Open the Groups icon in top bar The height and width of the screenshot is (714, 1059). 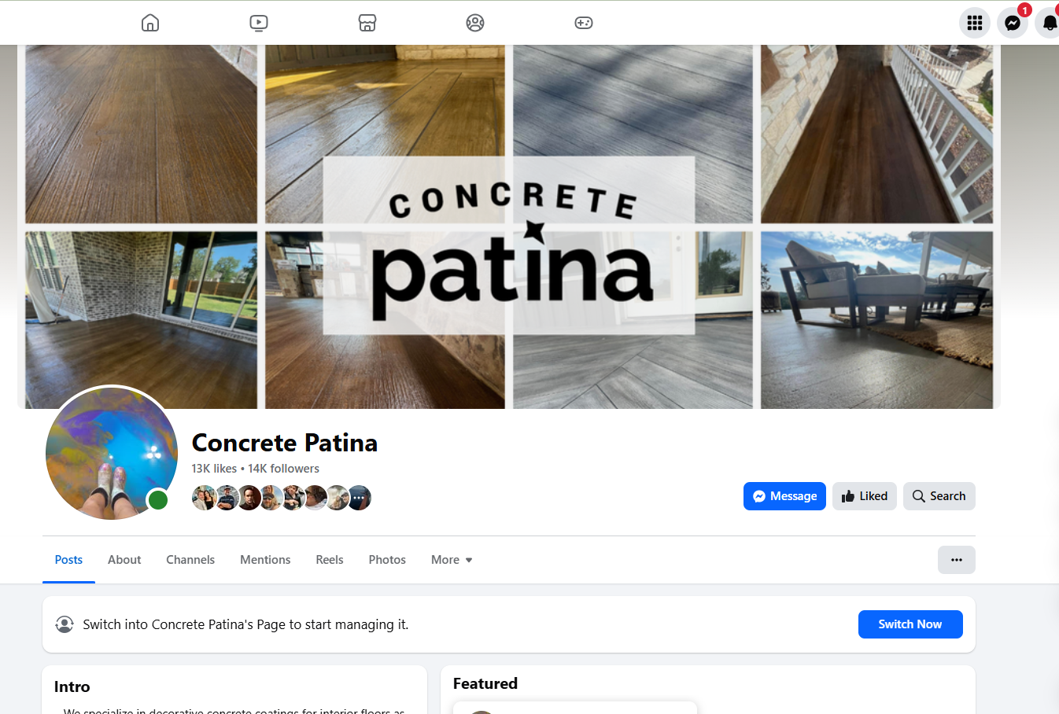pyautogui.click(x=475, y=23)
